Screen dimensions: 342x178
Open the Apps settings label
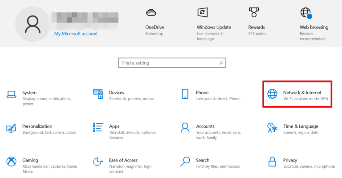[x=114, y=126]
